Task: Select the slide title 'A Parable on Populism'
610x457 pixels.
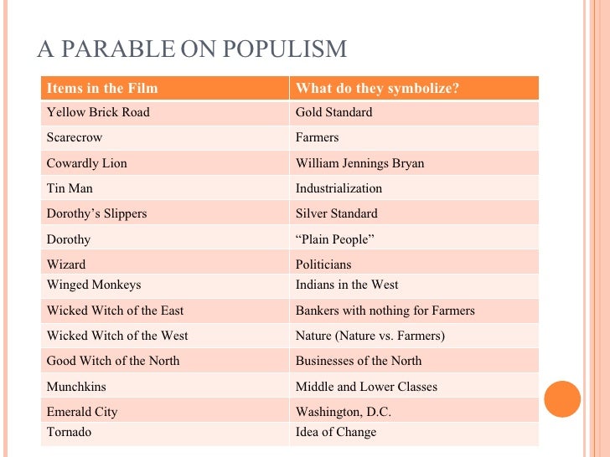Action: point(192,49)
